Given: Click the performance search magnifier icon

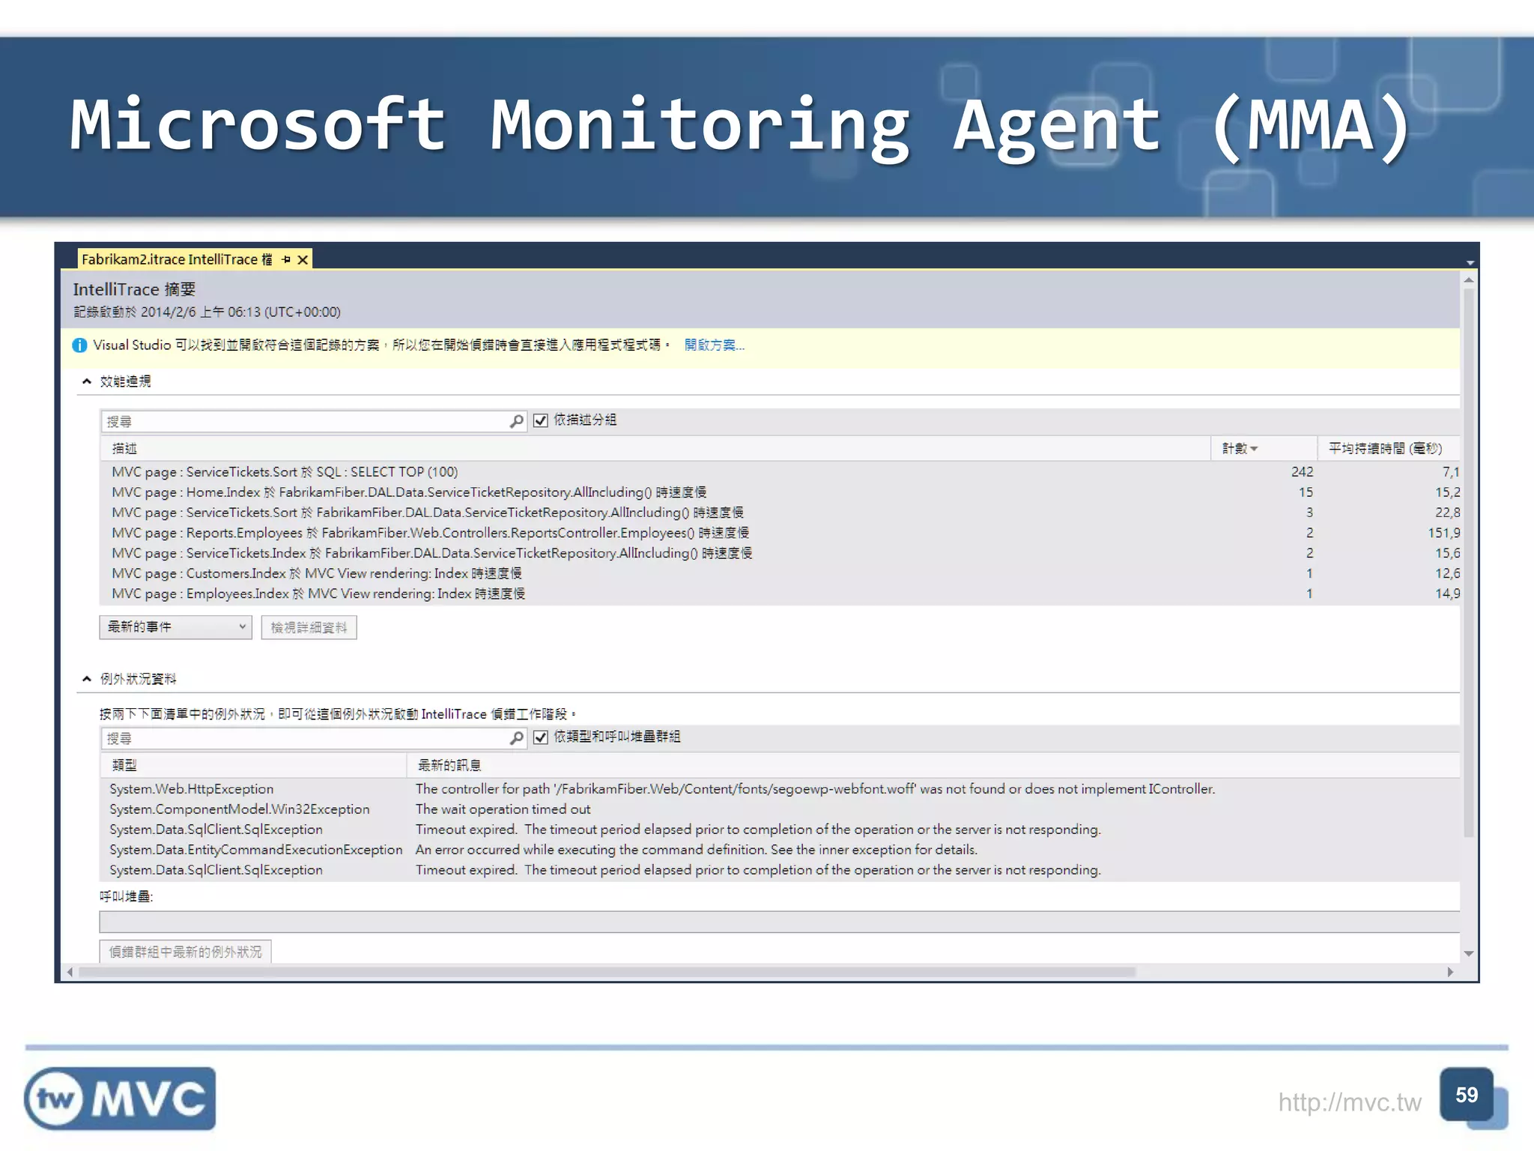Looking at the screenshot, I should pyautogui.click(x=517, y=422).
